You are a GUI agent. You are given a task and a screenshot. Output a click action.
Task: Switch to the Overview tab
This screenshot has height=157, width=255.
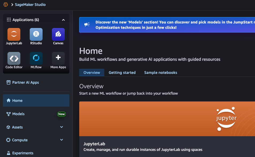pyautogui.click(x=92, y=73)
